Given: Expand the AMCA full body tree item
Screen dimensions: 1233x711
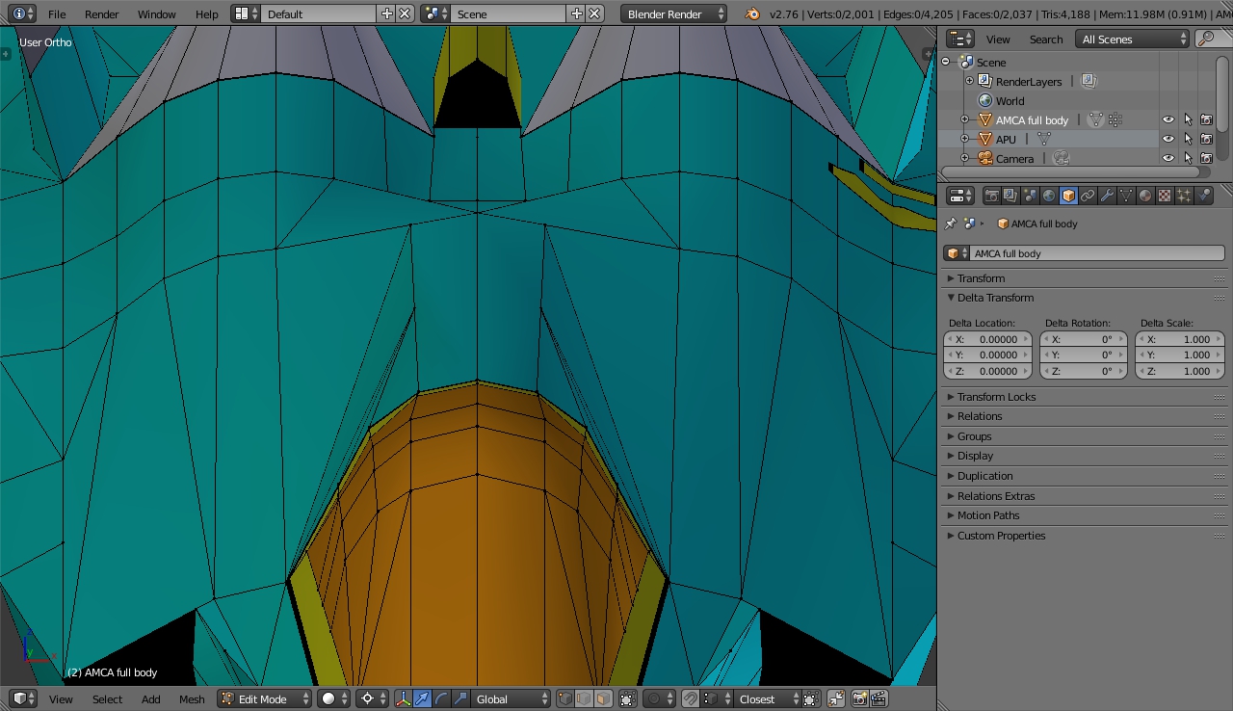Looking at the screenshot, I should coord(964,119).
